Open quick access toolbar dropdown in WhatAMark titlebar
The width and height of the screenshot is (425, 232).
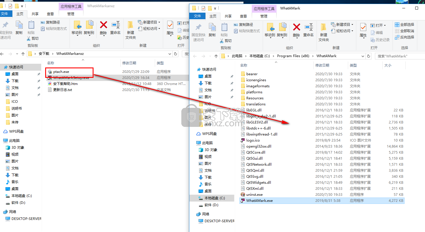pos(215,8)
